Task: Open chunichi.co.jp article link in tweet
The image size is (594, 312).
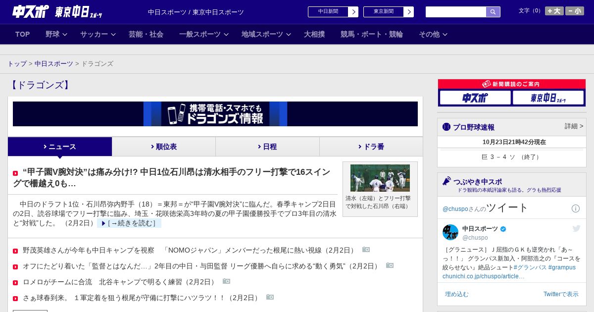Action: tap(484, 276)
